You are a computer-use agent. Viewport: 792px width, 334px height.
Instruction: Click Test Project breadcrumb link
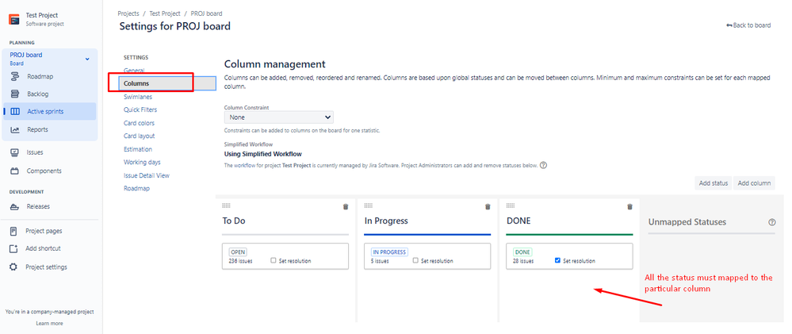click(x=164, y=13)
